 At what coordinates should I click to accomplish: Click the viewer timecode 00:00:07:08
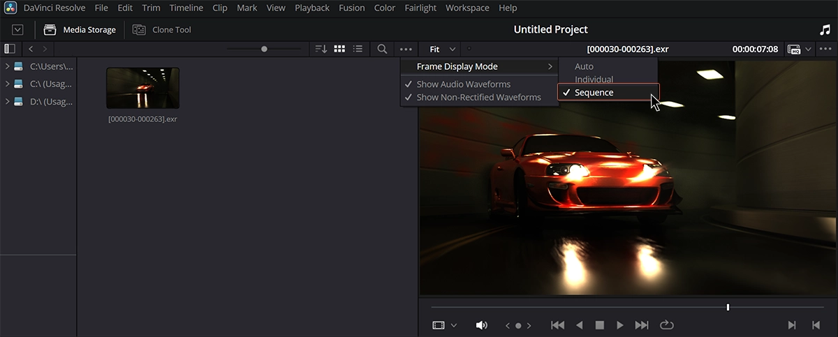(755, 49)
